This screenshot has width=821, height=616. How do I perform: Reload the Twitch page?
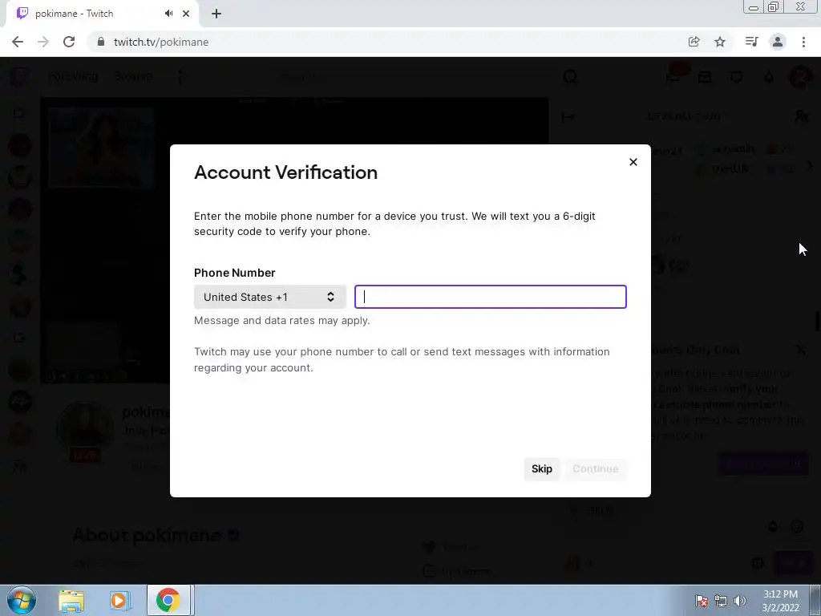tap(69, 42)
